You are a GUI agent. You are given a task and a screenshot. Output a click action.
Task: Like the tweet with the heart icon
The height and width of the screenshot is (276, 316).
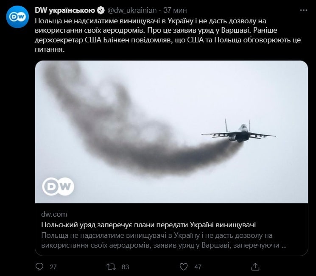pos(183,267)
